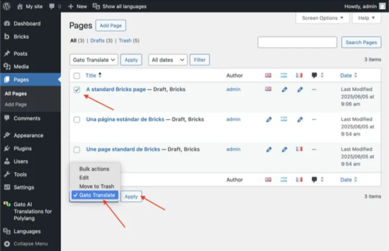Open Una página estándar de Bricks title

click(x=125, y=119)
